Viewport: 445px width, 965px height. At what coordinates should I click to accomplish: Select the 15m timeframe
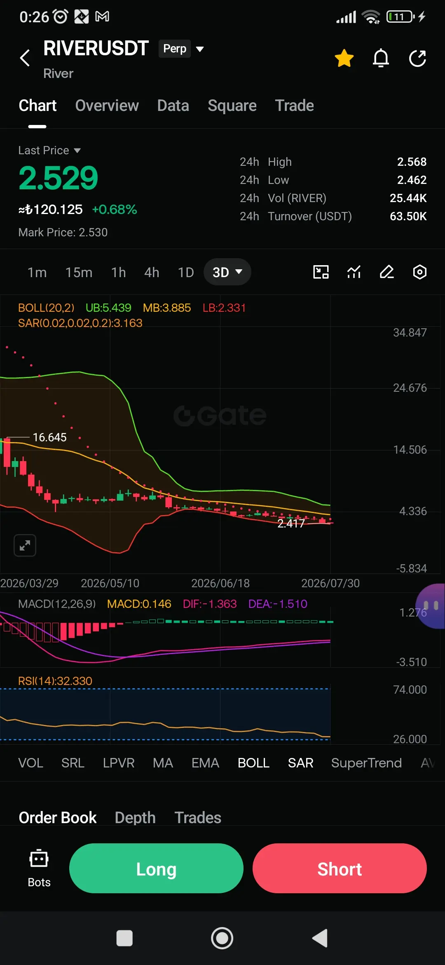(79, 273)
